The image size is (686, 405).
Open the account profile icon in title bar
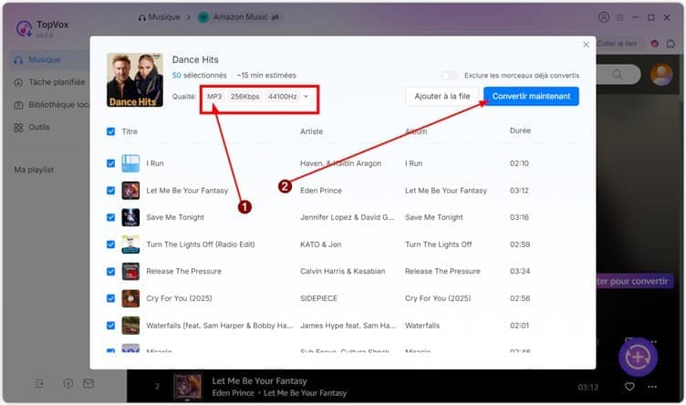604,17
